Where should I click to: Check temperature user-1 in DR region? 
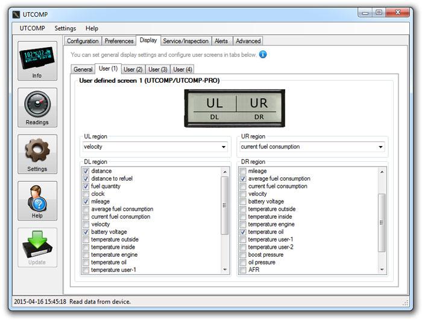point(243,239)
